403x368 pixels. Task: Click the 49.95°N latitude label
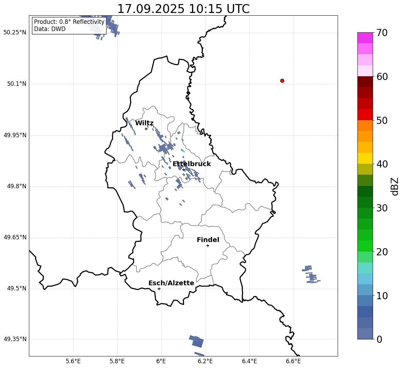[x=15, y=135]
